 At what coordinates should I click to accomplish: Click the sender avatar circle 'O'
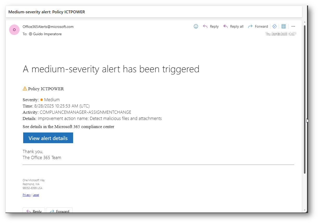14,30
